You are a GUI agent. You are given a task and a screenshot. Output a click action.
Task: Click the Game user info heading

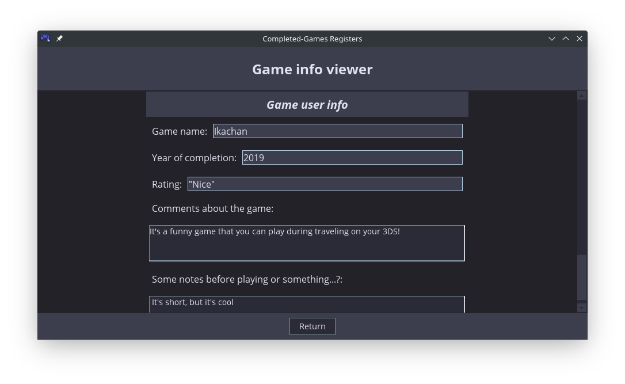point(307,104)
